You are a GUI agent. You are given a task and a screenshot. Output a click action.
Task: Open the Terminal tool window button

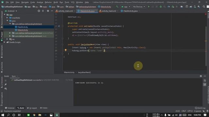click(9, 108)
